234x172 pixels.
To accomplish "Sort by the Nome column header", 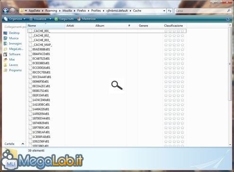I will point(46,26).
